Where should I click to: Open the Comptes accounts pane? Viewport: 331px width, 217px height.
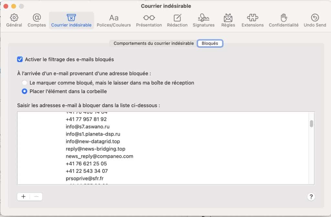point(37,20)
